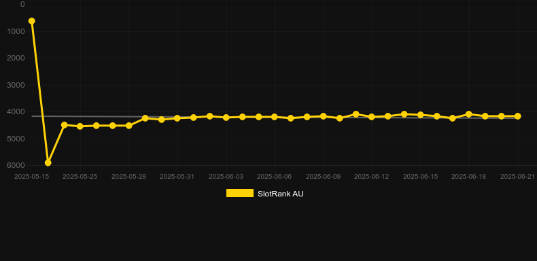Click the 3000 y-axis label
This screenshot has width=537, height=261.
tap(16, 85)
